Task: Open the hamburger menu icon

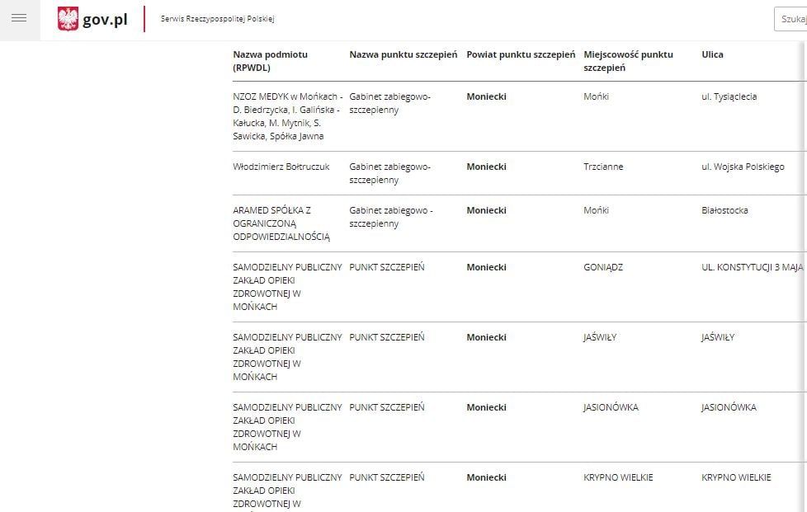Action: tap(19, 18)
